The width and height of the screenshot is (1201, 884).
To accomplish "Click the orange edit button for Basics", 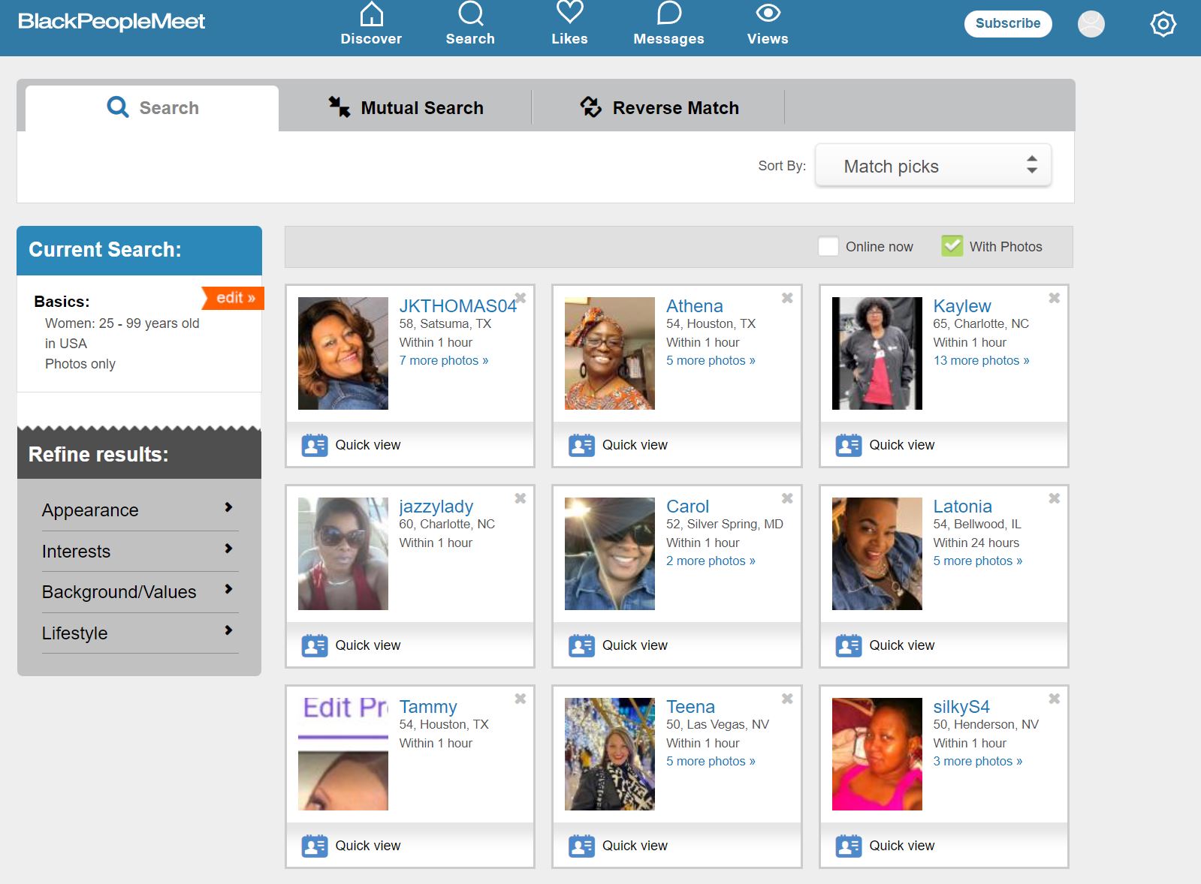I will pos(234,298).
